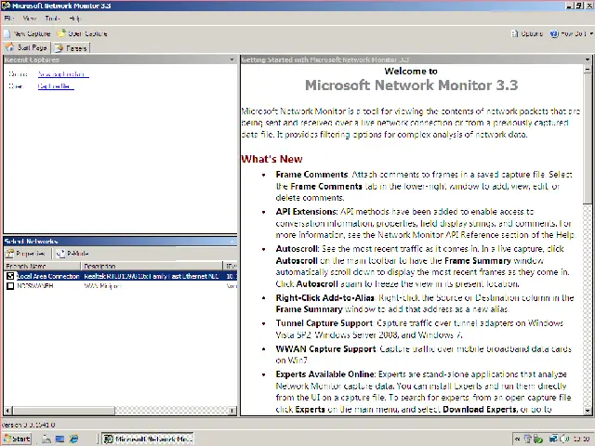The width and height of the screenshot is (595, 446).
Task: Click the New capture tab link
Action: pos(63,74)
